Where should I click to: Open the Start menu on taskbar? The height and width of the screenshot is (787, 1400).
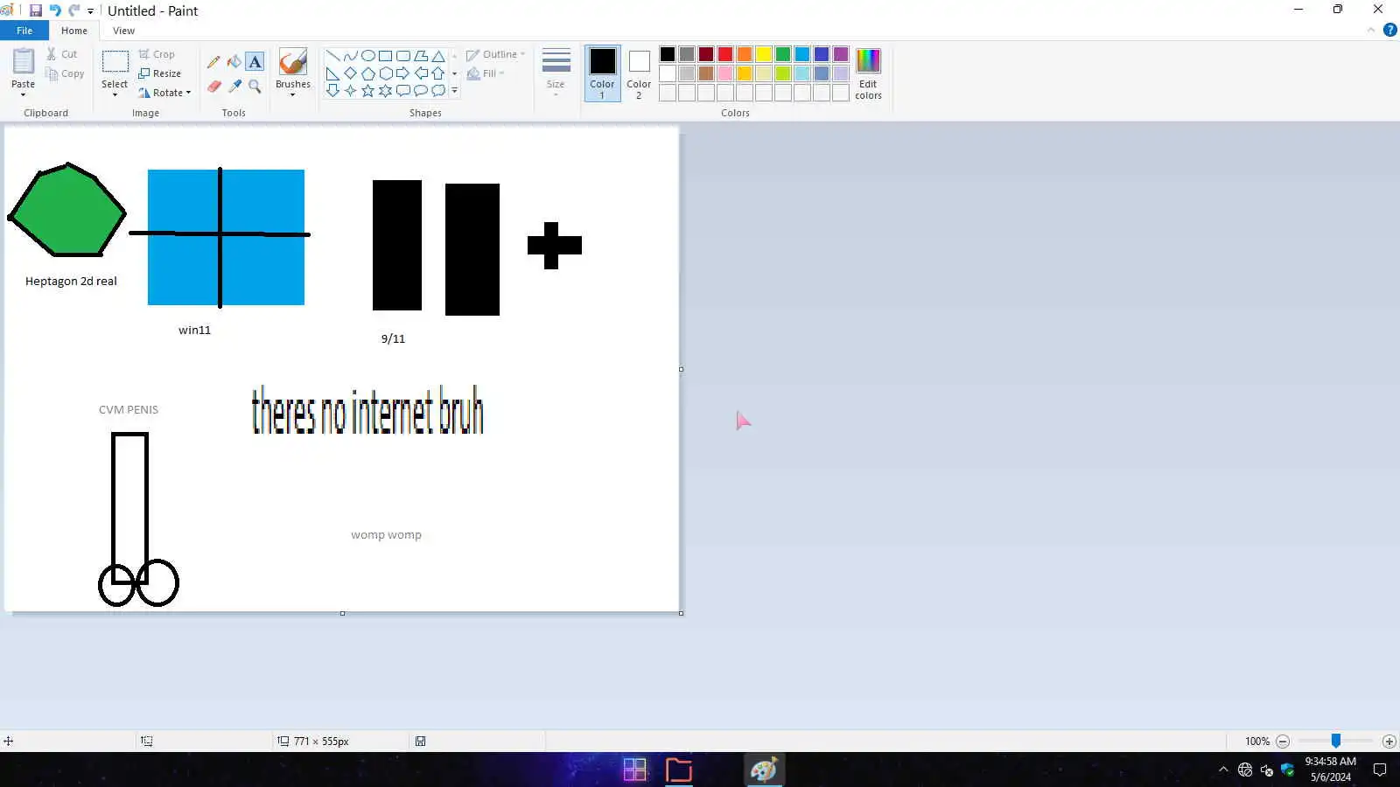tap(635, 770)
